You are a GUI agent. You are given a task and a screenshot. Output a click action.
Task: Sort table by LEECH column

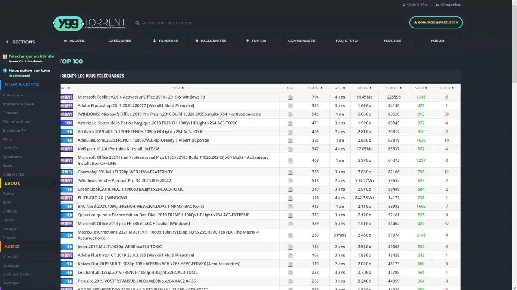click(446, 88)
